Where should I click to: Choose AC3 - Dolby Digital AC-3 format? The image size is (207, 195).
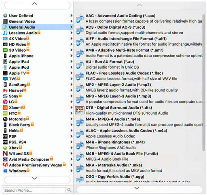(139, 30)
